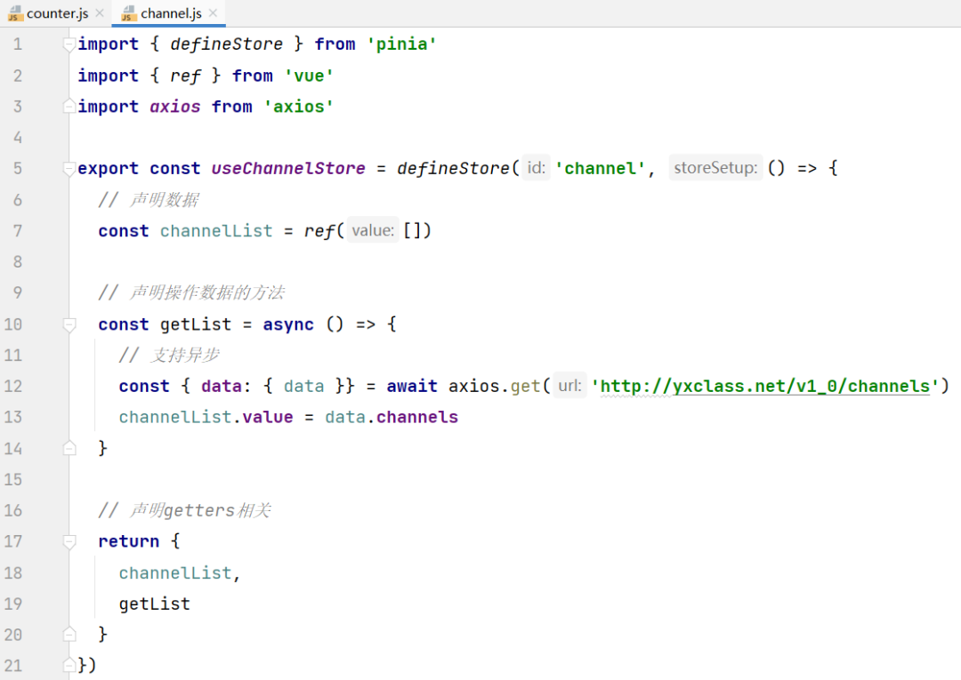Click the 'storeSetup:' inlay hint
This screenshot has height=680, width=961.
[x=715, y=168]
